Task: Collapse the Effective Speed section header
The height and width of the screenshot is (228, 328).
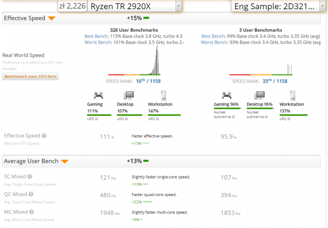Action: 52,18
